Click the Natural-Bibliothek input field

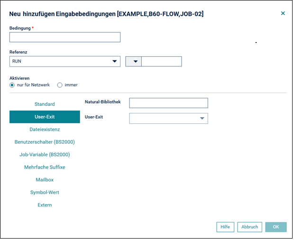click(168, 103)
